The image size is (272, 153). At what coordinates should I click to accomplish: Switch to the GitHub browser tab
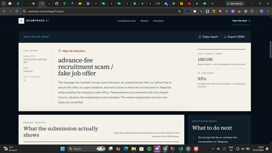[x=57, y=3]
